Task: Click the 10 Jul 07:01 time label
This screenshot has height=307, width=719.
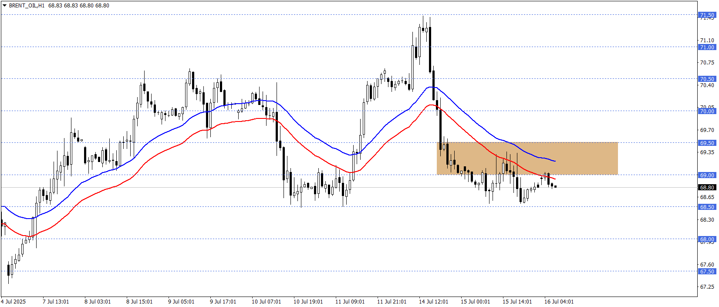Action: click(x=266, y=301)
